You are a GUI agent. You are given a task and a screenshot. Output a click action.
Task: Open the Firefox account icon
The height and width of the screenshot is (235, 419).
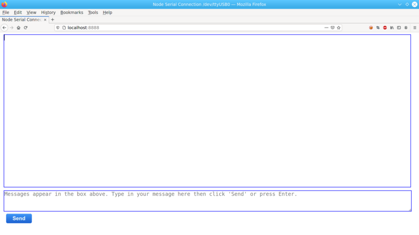[x=406, y=28]
